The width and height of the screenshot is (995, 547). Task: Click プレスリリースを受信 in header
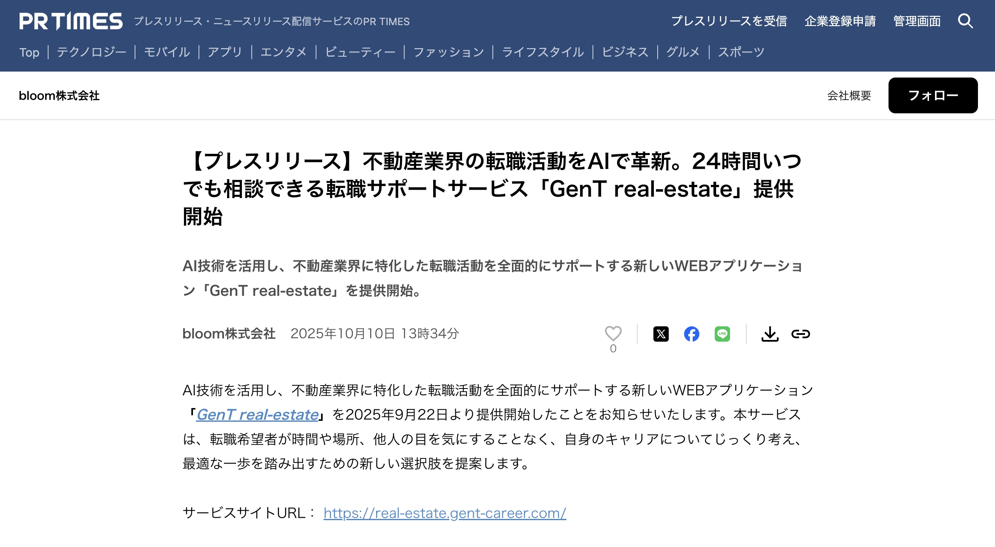pos(729,21)
